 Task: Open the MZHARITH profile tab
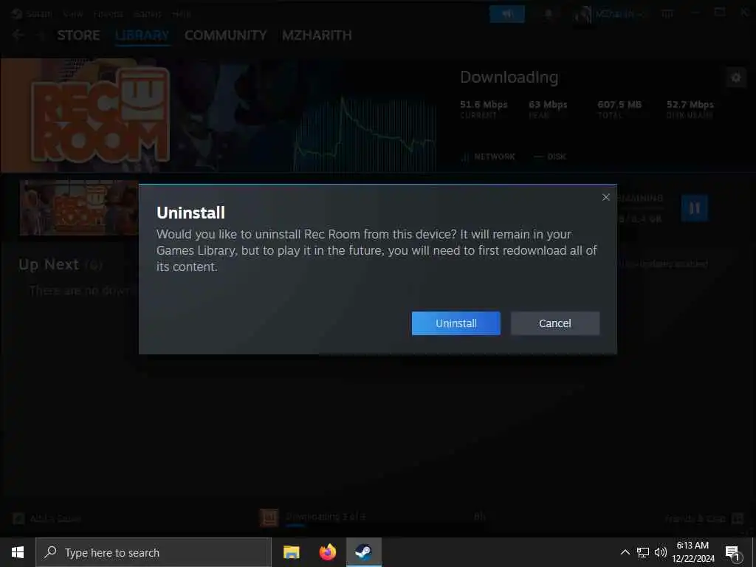(317, 35)
